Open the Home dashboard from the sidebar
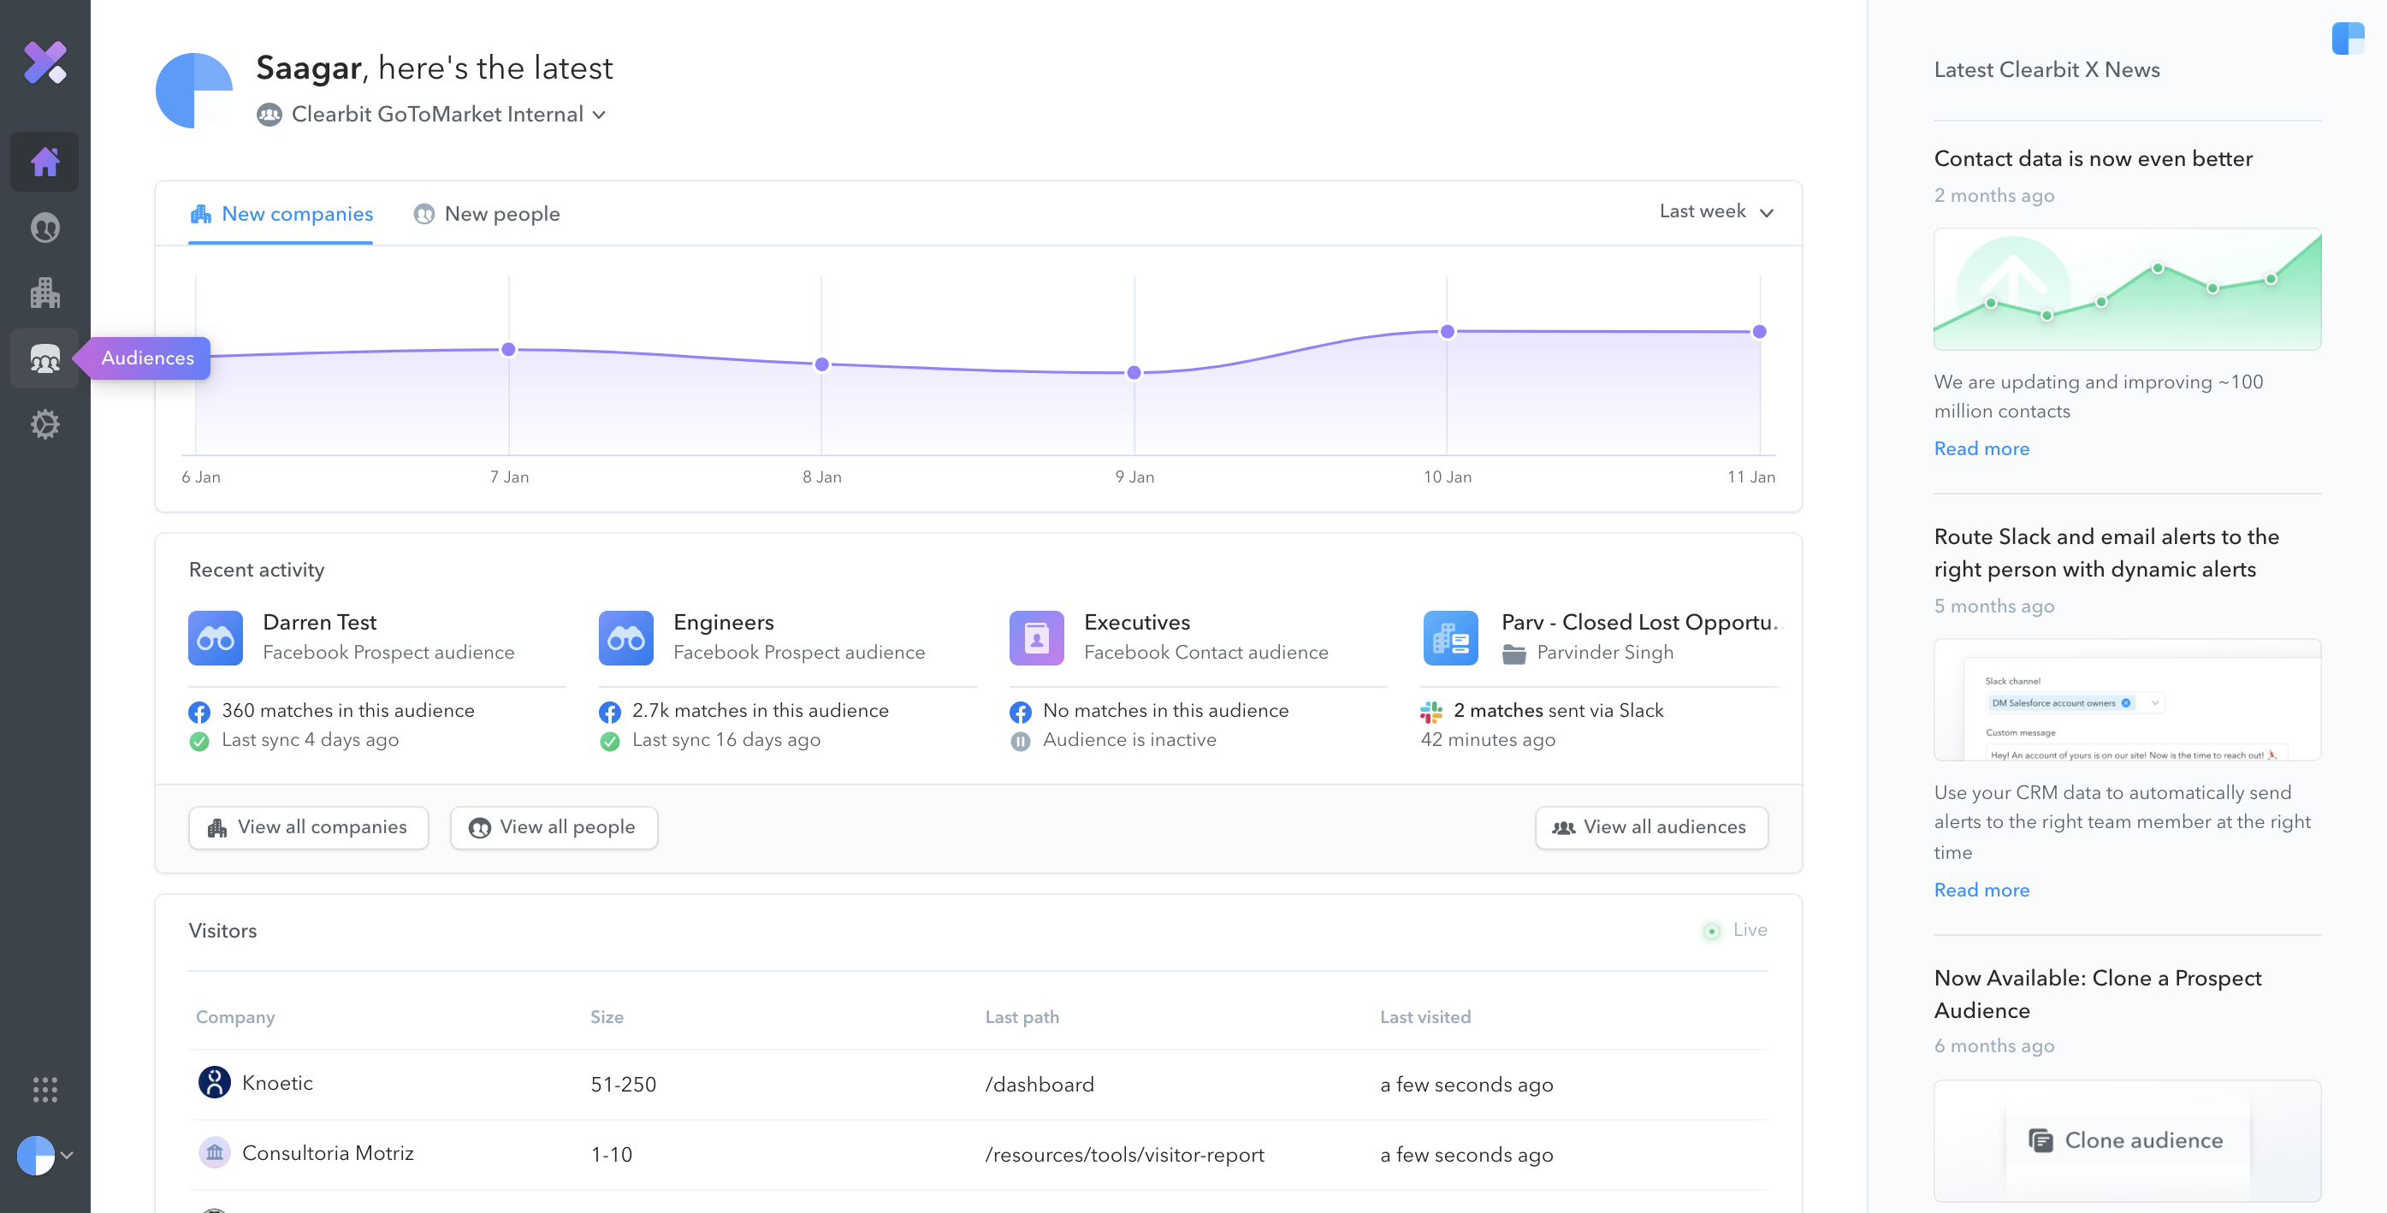 tap(44, 163)
